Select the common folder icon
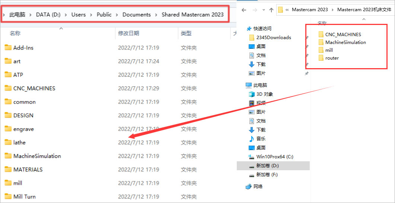The width and height of the screenshot is (395, 203). 8,102
